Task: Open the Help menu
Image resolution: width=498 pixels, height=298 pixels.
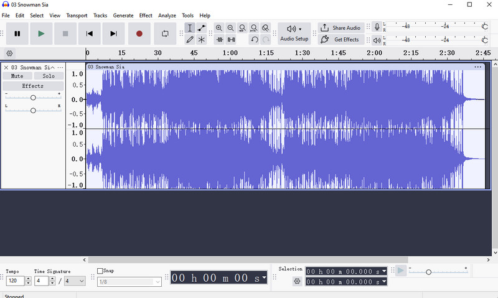Action: point(205,15)
